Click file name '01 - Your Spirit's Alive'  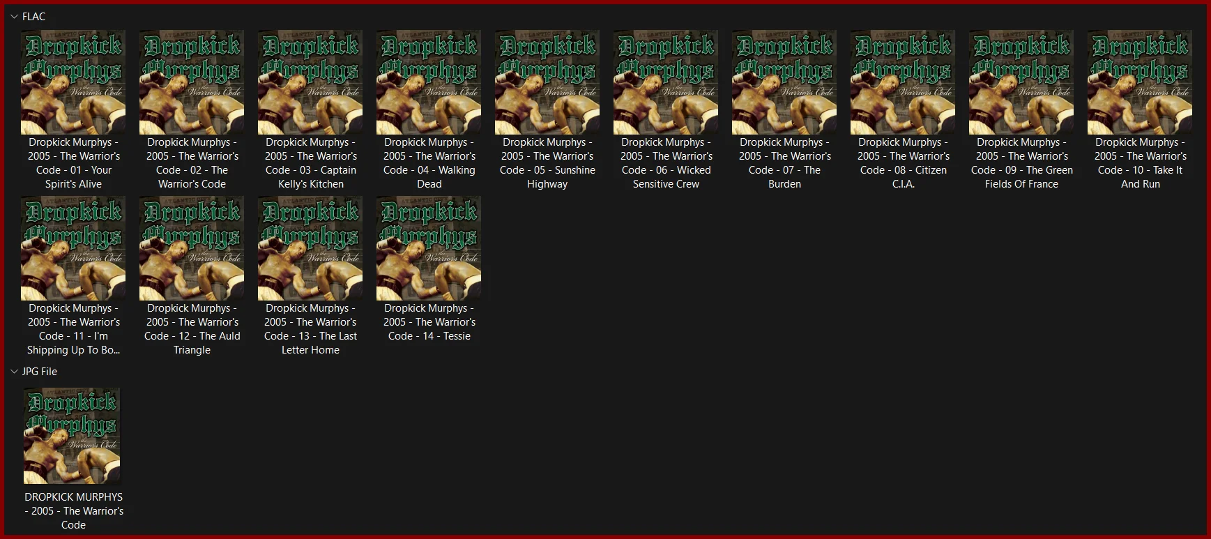tap(73, 163)
